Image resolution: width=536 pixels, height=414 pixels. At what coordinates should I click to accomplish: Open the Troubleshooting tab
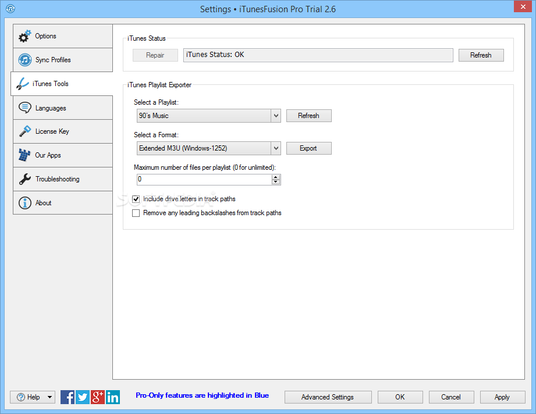(x=63, y=179)
